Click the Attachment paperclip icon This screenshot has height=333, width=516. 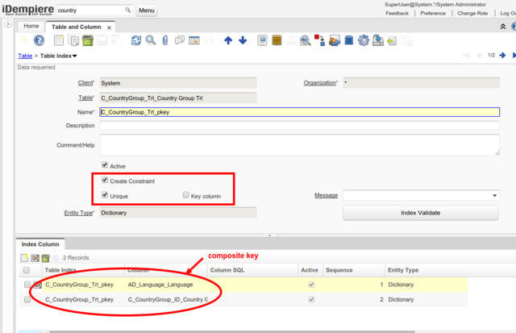click(x=164, y=40)
